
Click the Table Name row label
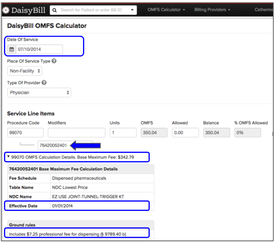(x=21, y=188)
